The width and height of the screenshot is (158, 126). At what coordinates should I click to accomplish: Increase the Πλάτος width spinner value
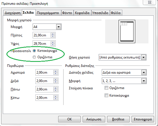(53, 34)
